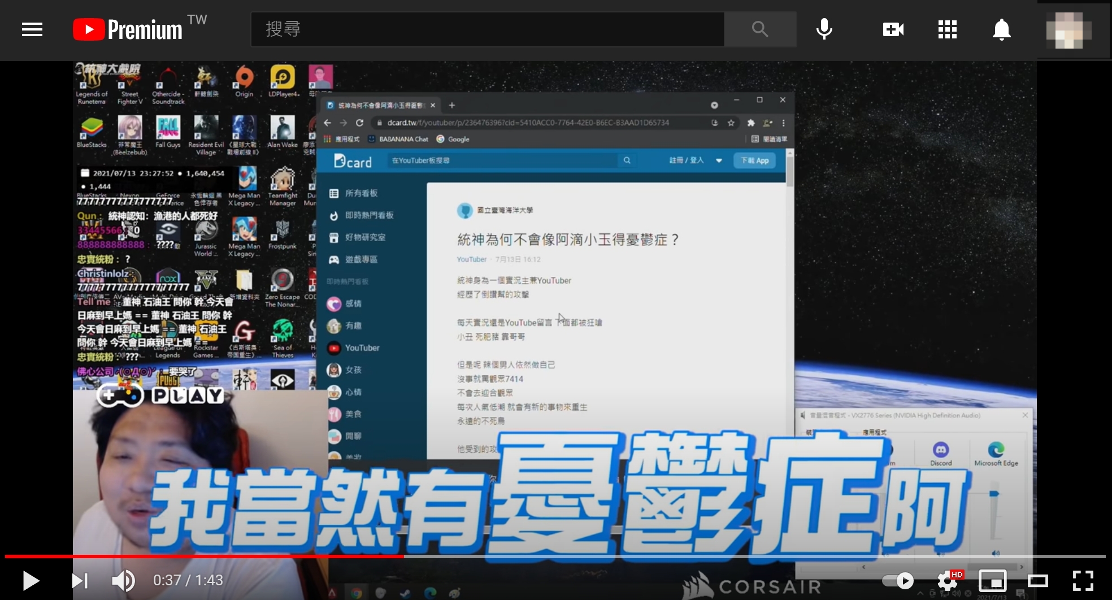
Task: Adjust the Microsoft Edge volume slider
Action: pyautogui.click(x=994, y=494)
